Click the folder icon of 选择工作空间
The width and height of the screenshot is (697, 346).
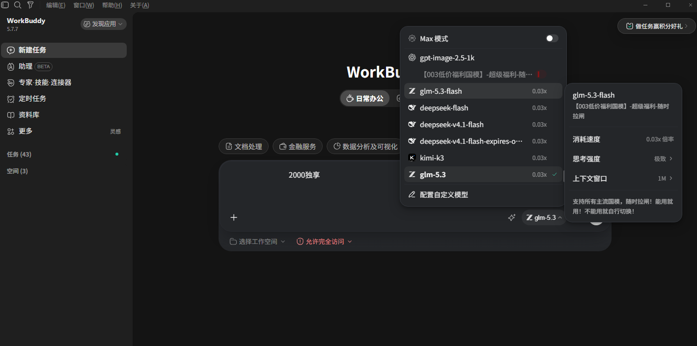click(233, 241)
